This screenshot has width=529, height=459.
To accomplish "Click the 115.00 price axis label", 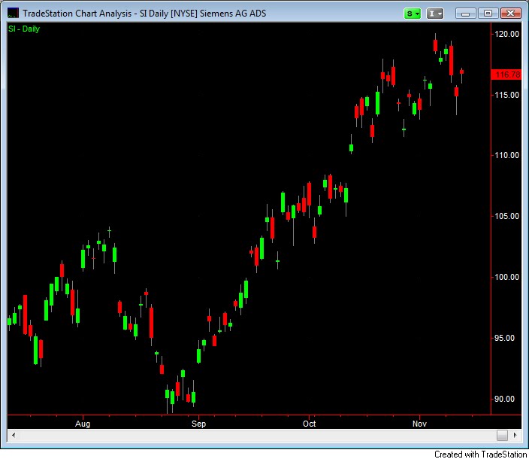I will point(506,95).
